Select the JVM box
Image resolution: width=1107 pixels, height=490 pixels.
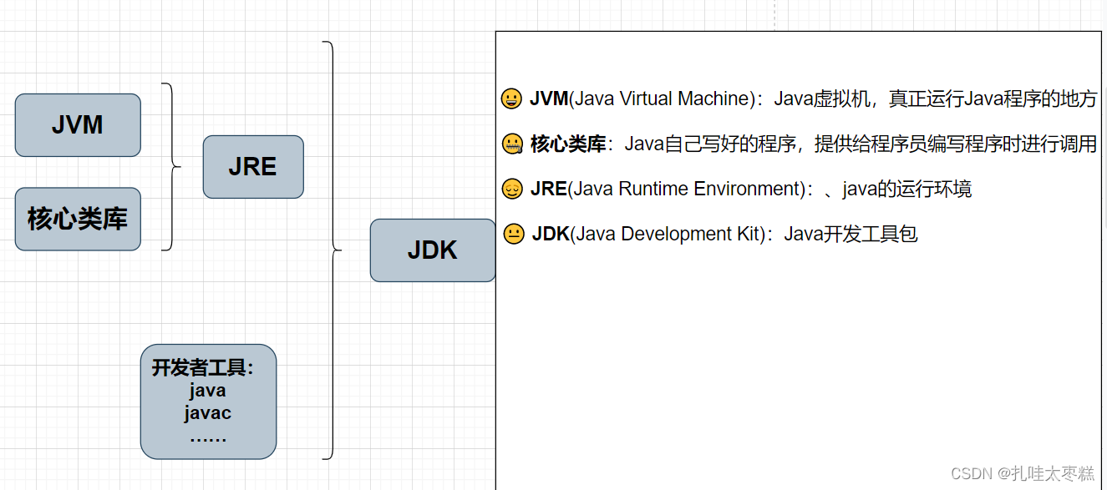coord(78,124)
